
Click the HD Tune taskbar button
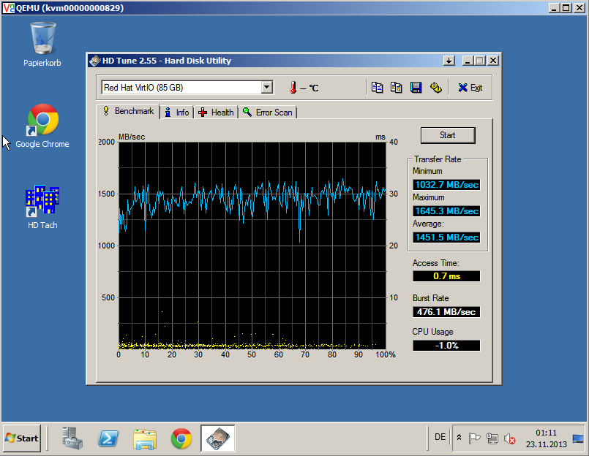coord(218,438)
